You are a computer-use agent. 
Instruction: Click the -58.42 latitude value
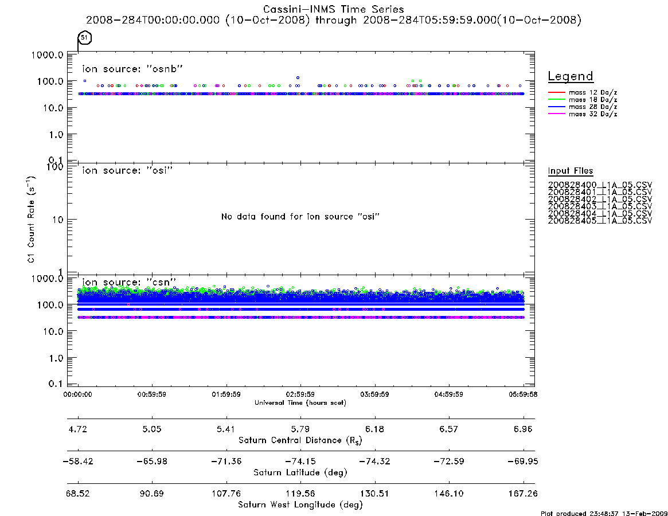point(77,462)
